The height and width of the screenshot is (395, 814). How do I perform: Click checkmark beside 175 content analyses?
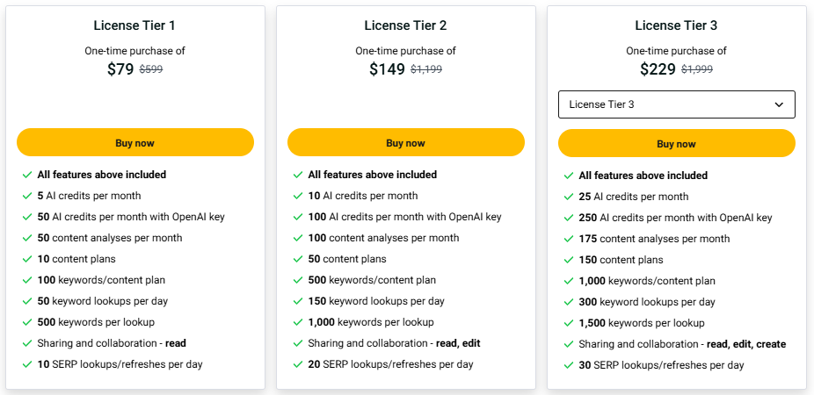[x=569, y=239]
